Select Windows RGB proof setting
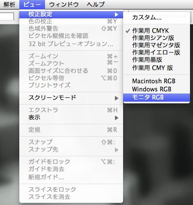The image size is (193, 205). coord(157,89)
